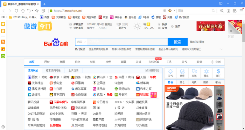
Task: Open the 京东 bookmark in the bookmarks bar
Action: (x=103, y=17)
